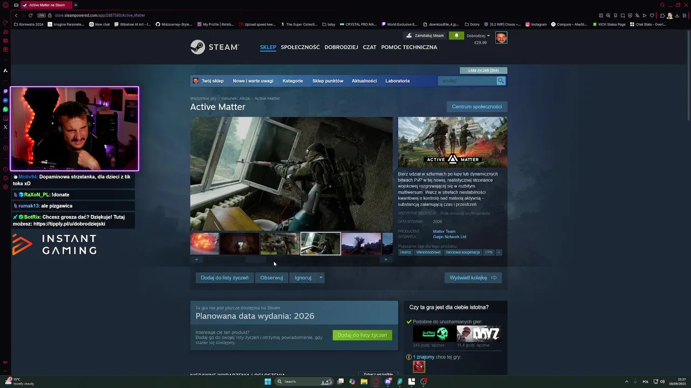This screenshot has width=691, height=388.
Task: Click the Opera menu logo
Action: pos(5,5)
